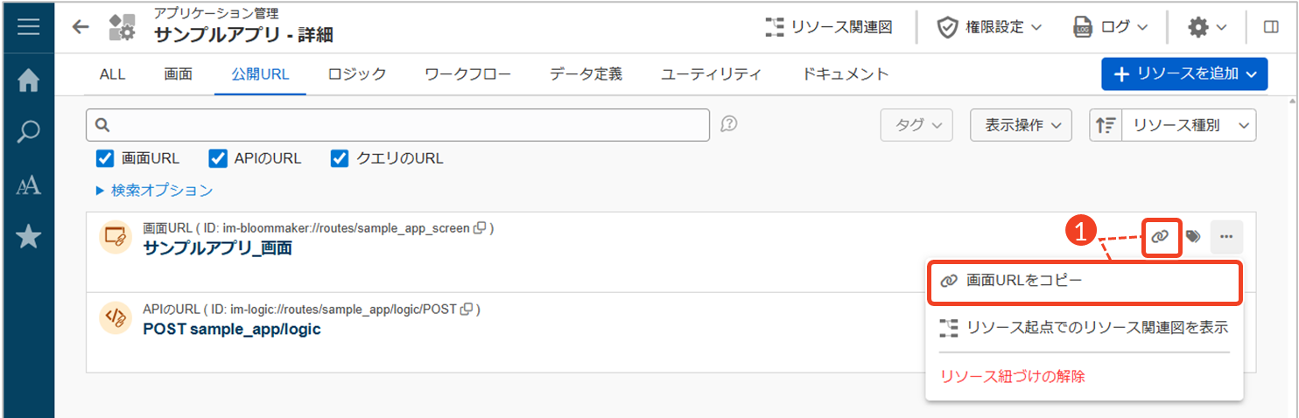
Task: Open the 表示操作 dropdown
Action: point(1021,125)
